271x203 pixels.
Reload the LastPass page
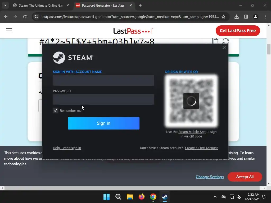pos(25,17)
